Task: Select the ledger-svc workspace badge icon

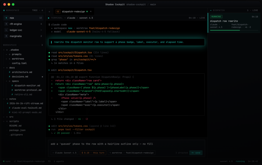Action: coord(6,30)
